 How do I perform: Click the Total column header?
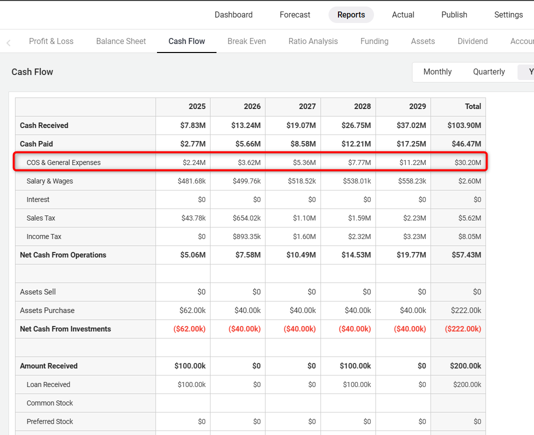pos(472,106)
